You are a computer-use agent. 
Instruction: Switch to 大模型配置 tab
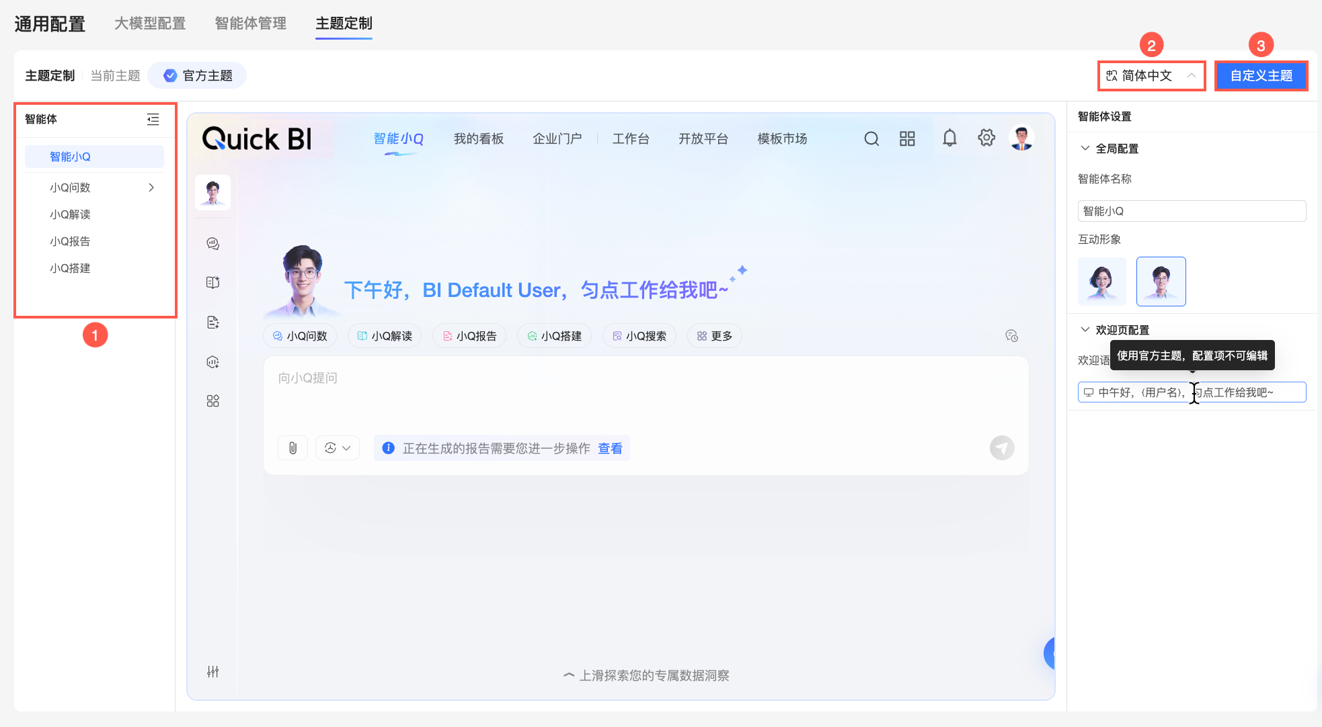click(150, 24)
